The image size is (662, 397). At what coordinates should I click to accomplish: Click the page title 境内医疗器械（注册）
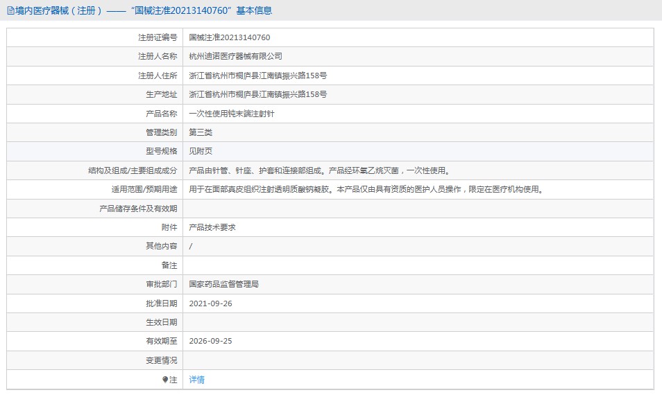coord(59,10)
